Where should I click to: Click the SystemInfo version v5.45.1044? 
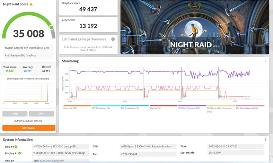(236, 153)
